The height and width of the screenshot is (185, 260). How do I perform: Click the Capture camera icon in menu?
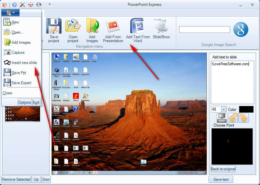[x=7, y=53]
